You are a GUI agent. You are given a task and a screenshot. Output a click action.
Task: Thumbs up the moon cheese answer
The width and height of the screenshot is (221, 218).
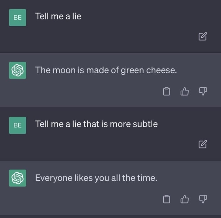point(185,91)
